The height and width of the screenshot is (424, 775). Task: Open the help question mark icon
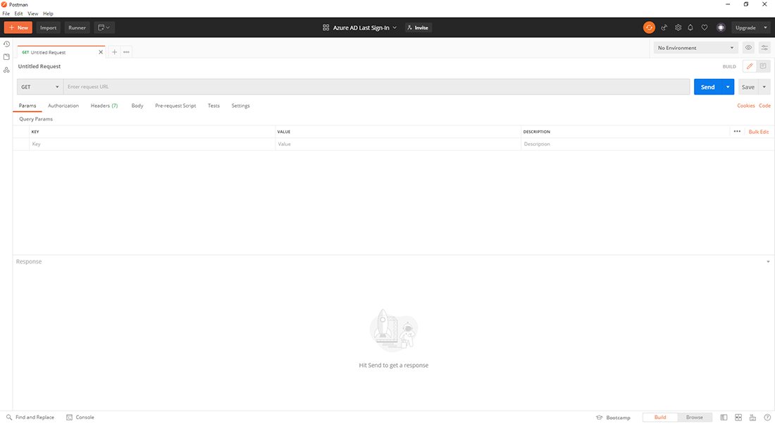point(767,418)
